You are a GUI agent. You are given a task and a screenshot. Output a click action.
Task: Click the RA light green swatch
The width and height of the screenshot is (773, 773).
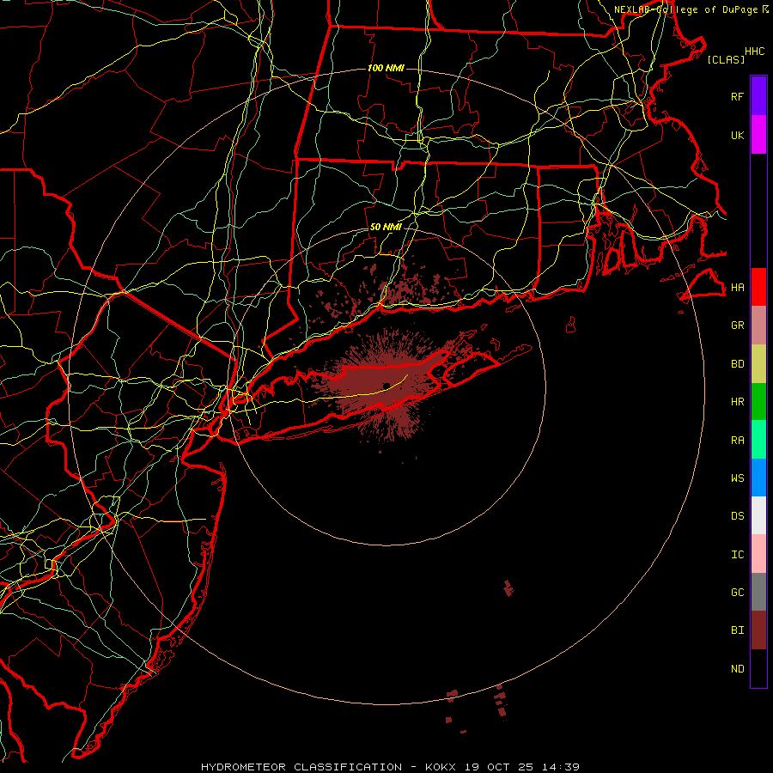(758, 440)
